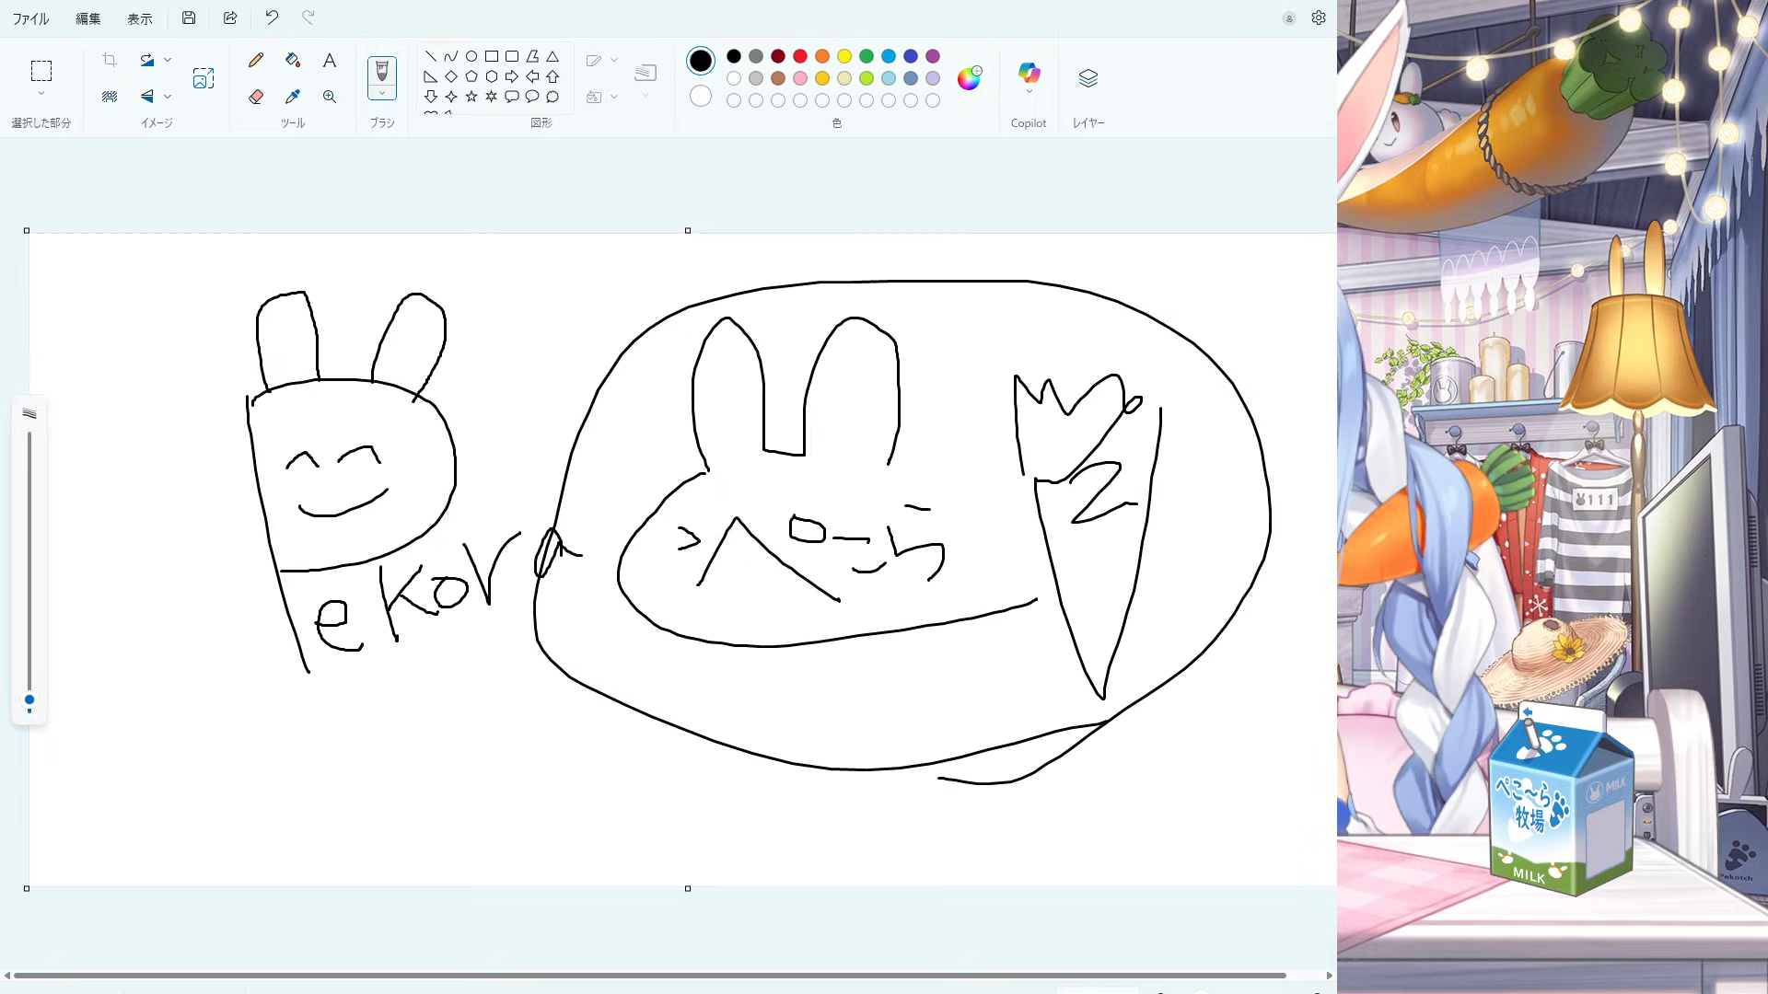Click the Flip image icon
This screenshot has height=994, width=1768.
[146, 97]
